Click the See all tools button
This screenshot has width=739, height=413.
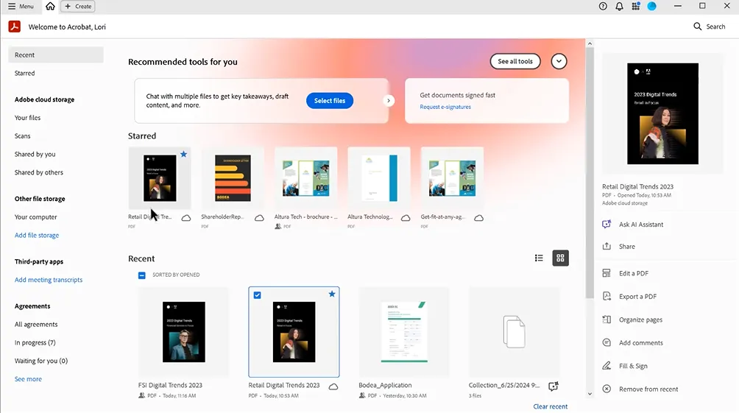click(x=515, y=61)
